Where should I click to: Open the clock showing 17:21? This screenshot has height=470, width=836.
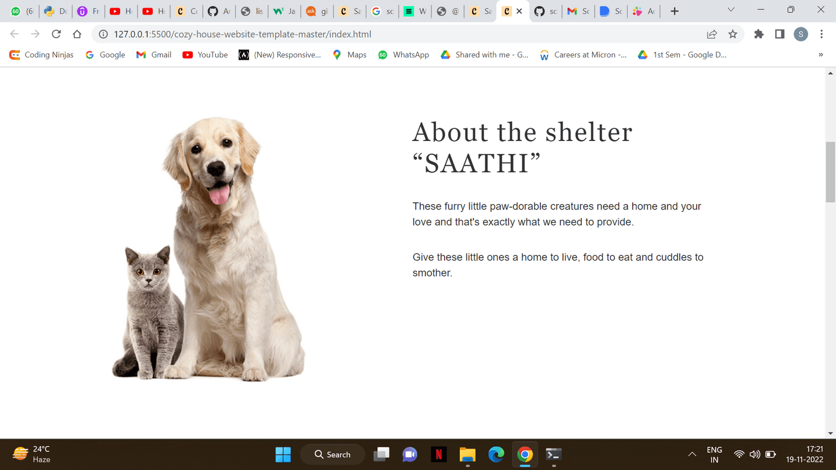coord(805,454)
